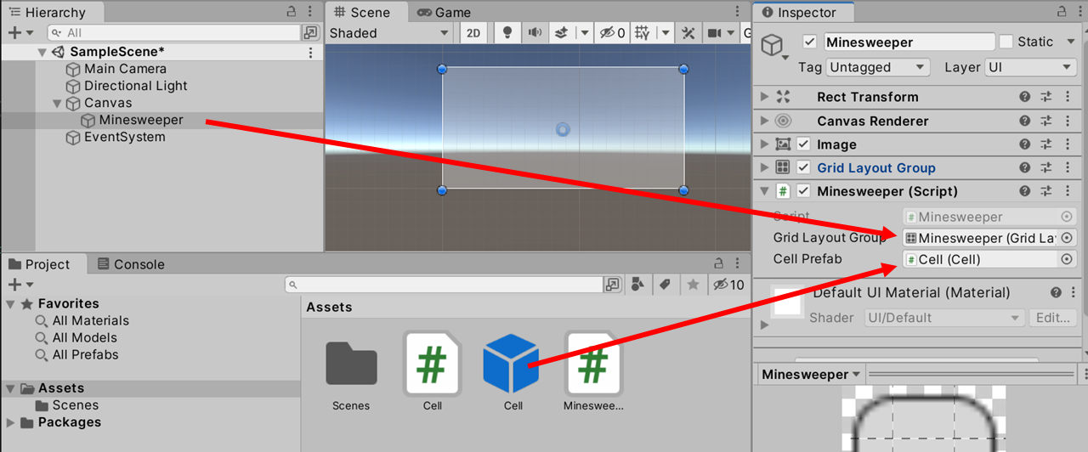Viewport: 1088px width, 452px height.
Task: Toggle scene lighting with the lightbulb icon
Action: 508,33
